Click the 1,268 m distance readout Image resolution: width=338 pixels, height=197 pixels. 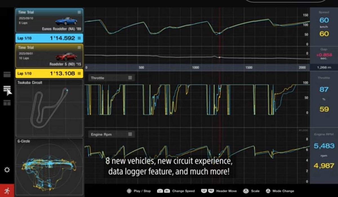324,68
